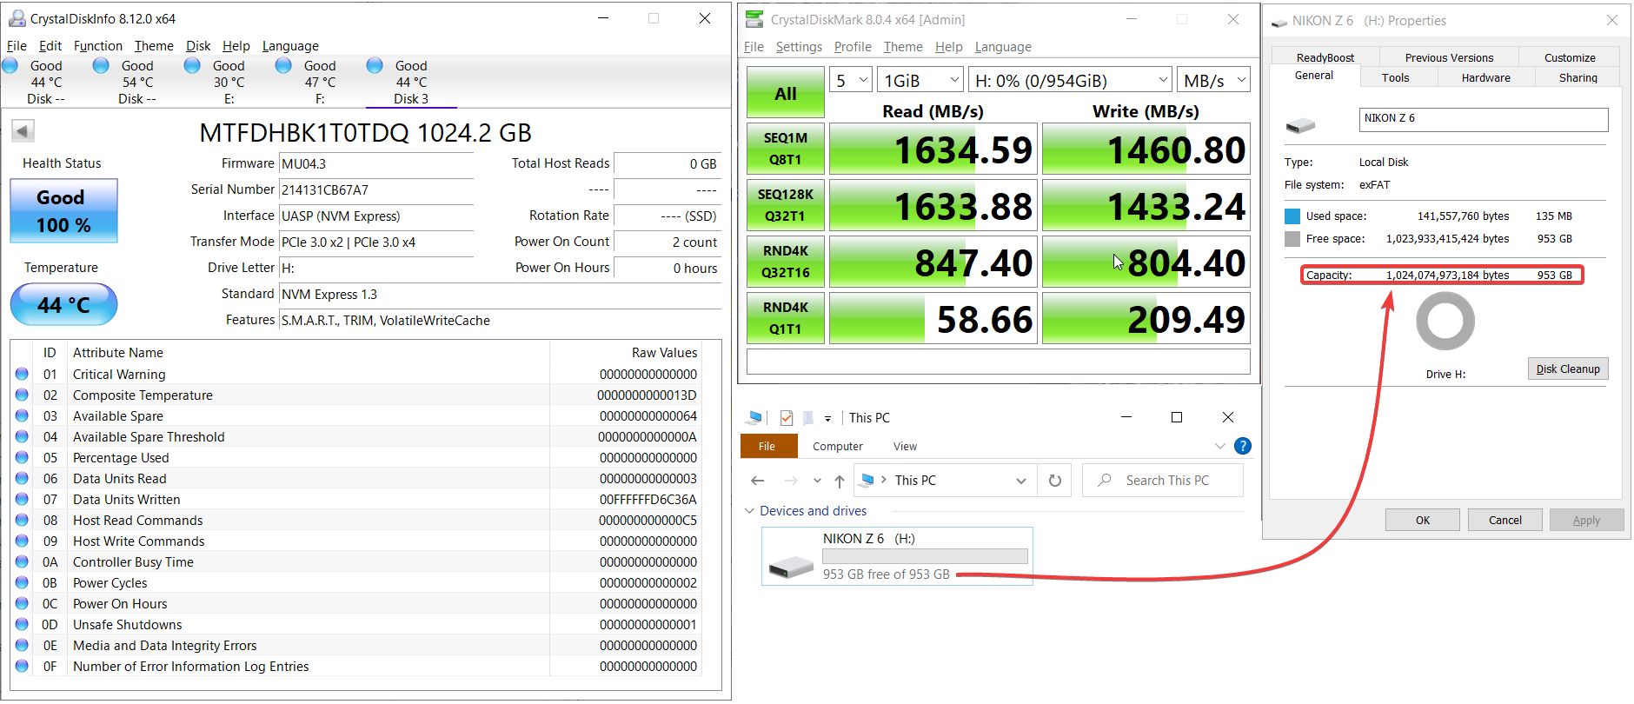Click the Explorer back arrow

tap(757, 481)
